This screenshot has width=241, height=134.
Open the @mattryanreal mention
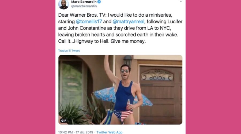coord(129,21)
